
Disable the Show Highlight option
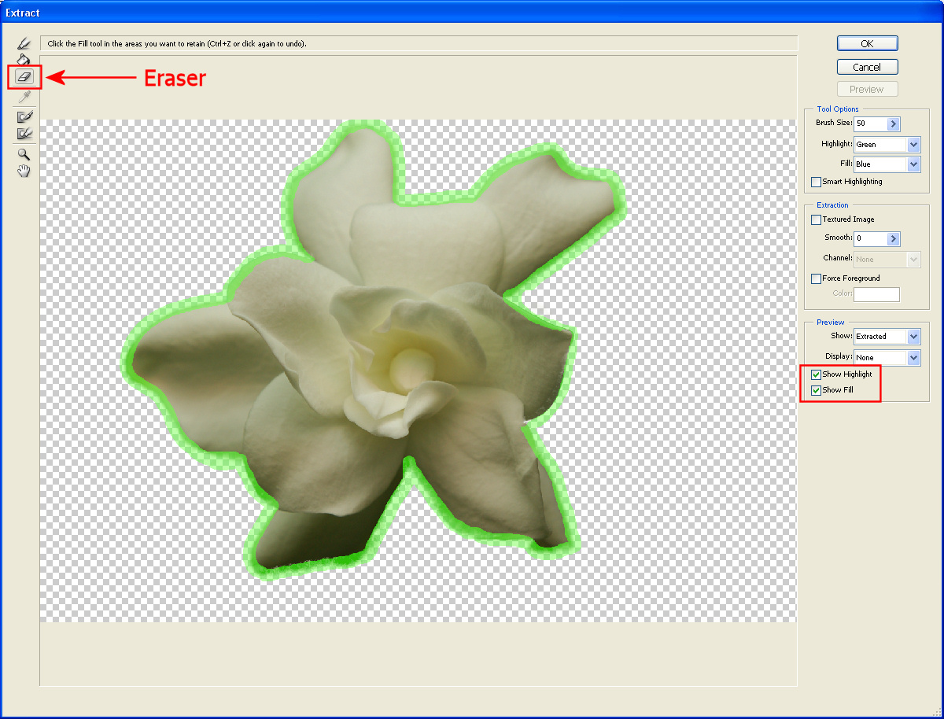click(816, 374)
